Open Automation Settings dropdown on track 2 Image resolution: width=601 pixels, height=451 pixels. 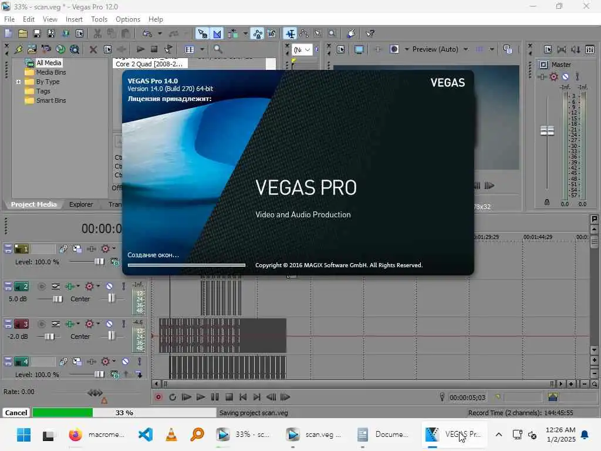pyautogui.click(x=78, y=286)
